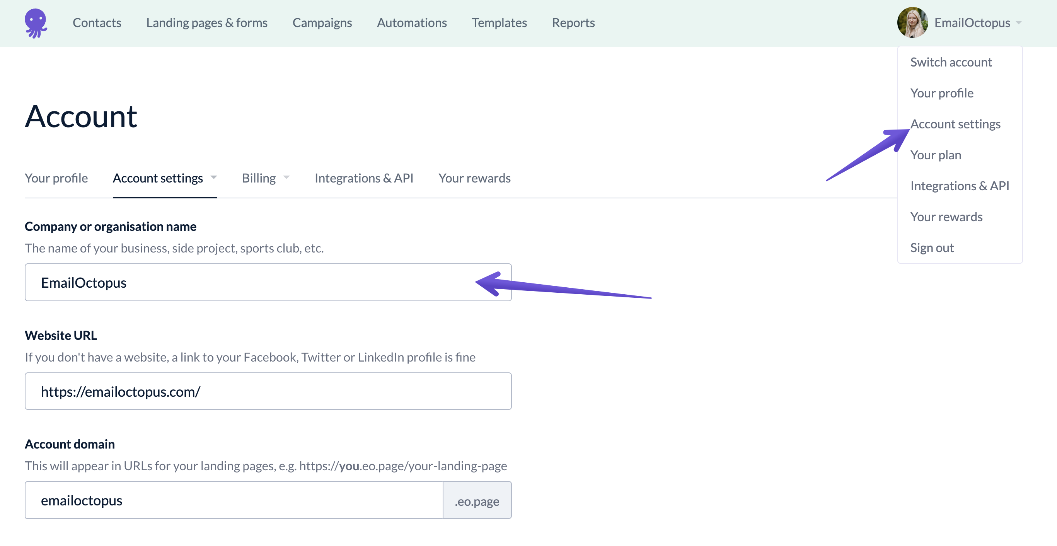Screen dimensions: 1057x546
Task: Click the user profile avatar photo
Action: click(x=912, y=22)
